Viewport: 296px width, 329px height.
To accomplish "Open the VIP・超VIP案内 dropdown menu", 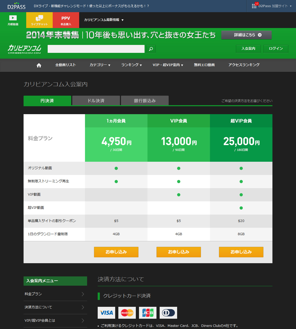I will pos(168,65).
